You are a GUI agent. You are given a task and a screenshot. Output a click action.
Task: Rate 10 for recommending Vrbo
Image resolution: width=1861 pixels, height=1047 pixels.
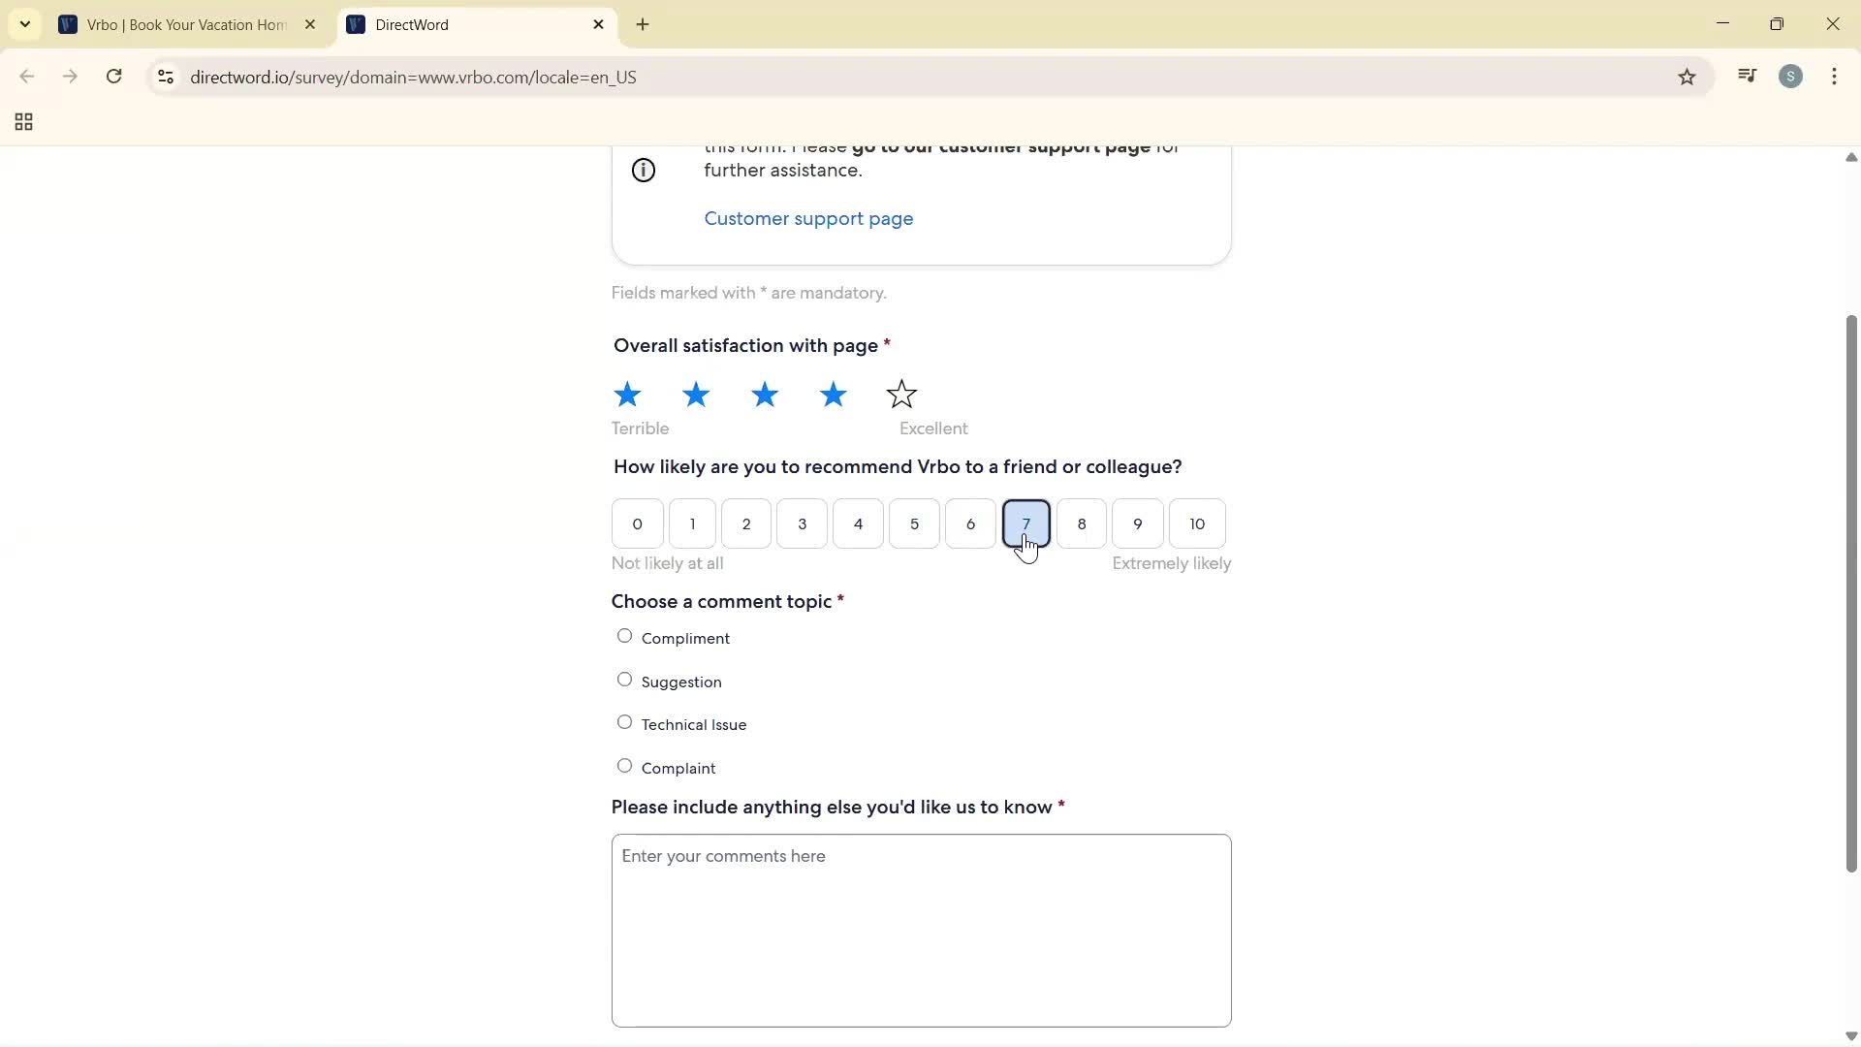(1196, 523)
